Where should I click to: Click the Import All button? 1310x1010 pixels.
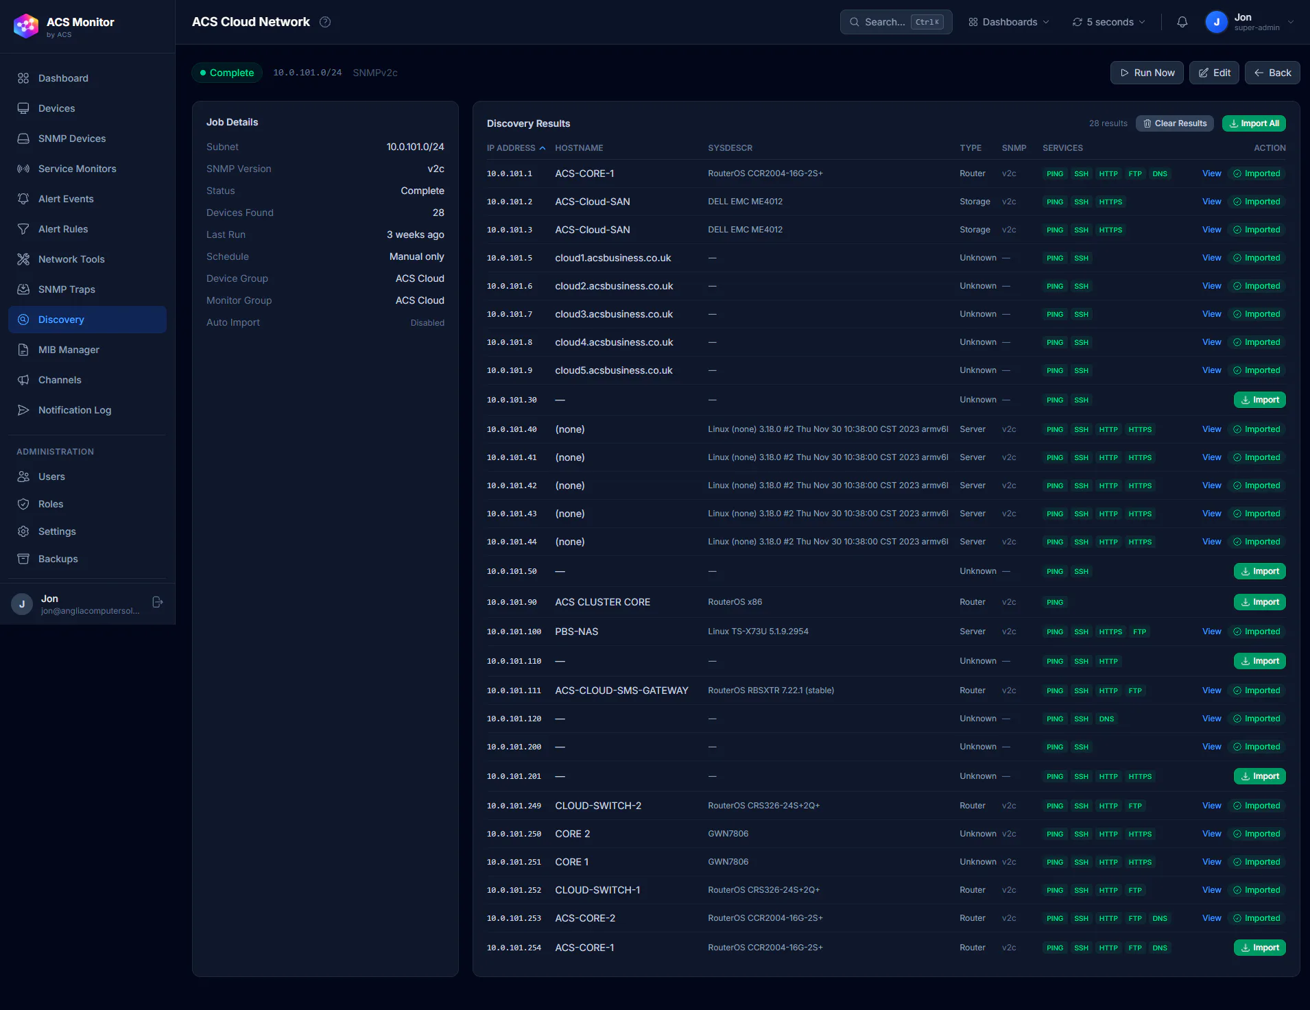(x=1254, y=123)
